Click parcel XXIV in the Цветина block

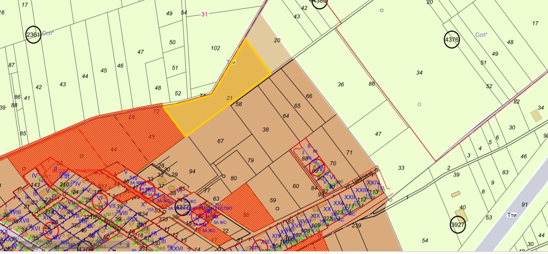pos(372,182)
